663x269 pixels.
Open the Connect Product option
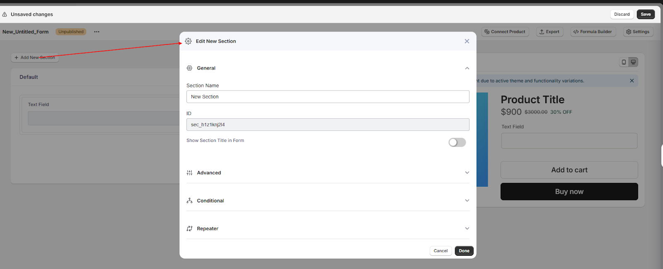pyautogui.click(x=505, y=32)
